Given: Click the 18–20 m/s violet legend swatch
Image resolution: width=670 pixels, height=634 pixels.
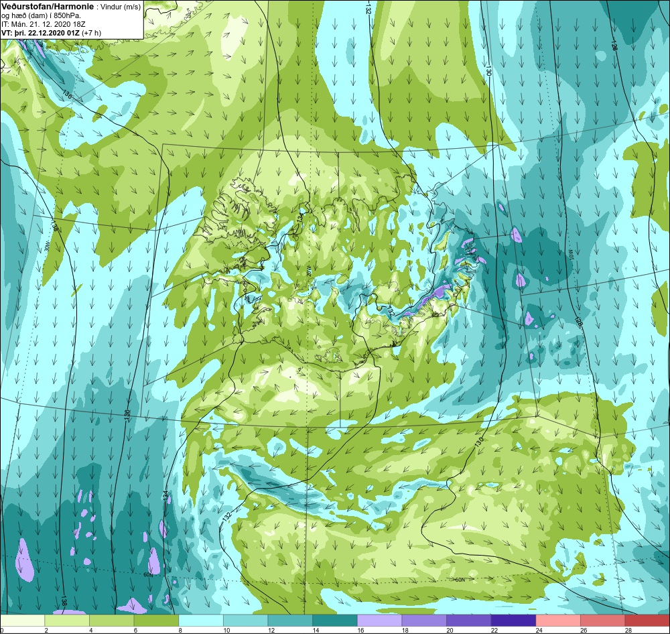Looking at the screenshot, I should click(424, 621).
